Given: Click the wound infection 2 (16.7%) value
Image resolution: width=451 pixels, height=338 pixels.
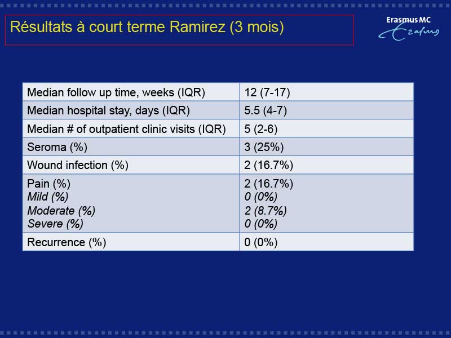Looking at the screenshot, I should tap(269, 165).
